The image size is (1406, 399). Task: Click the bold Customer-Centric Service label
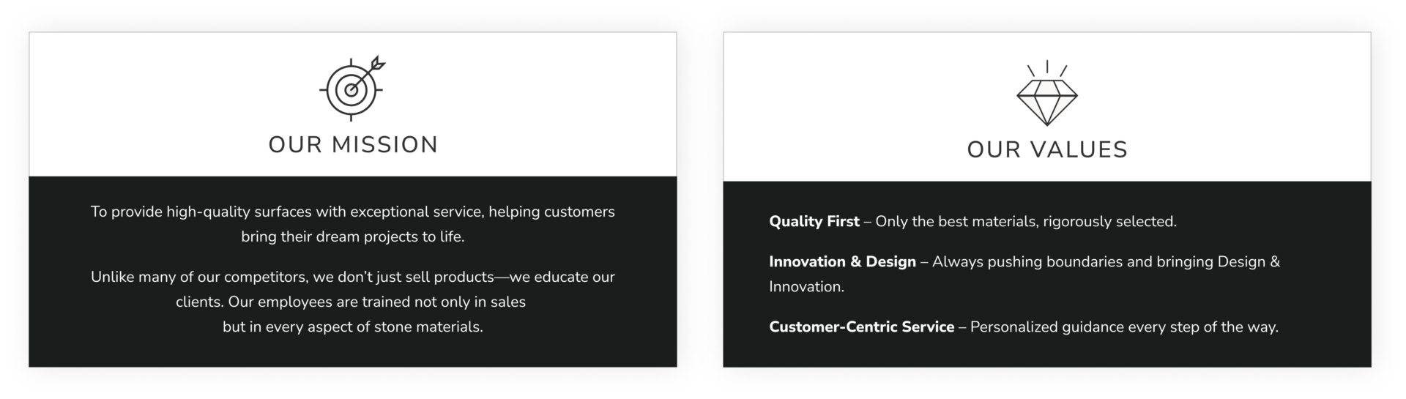[x=861, y=327]
